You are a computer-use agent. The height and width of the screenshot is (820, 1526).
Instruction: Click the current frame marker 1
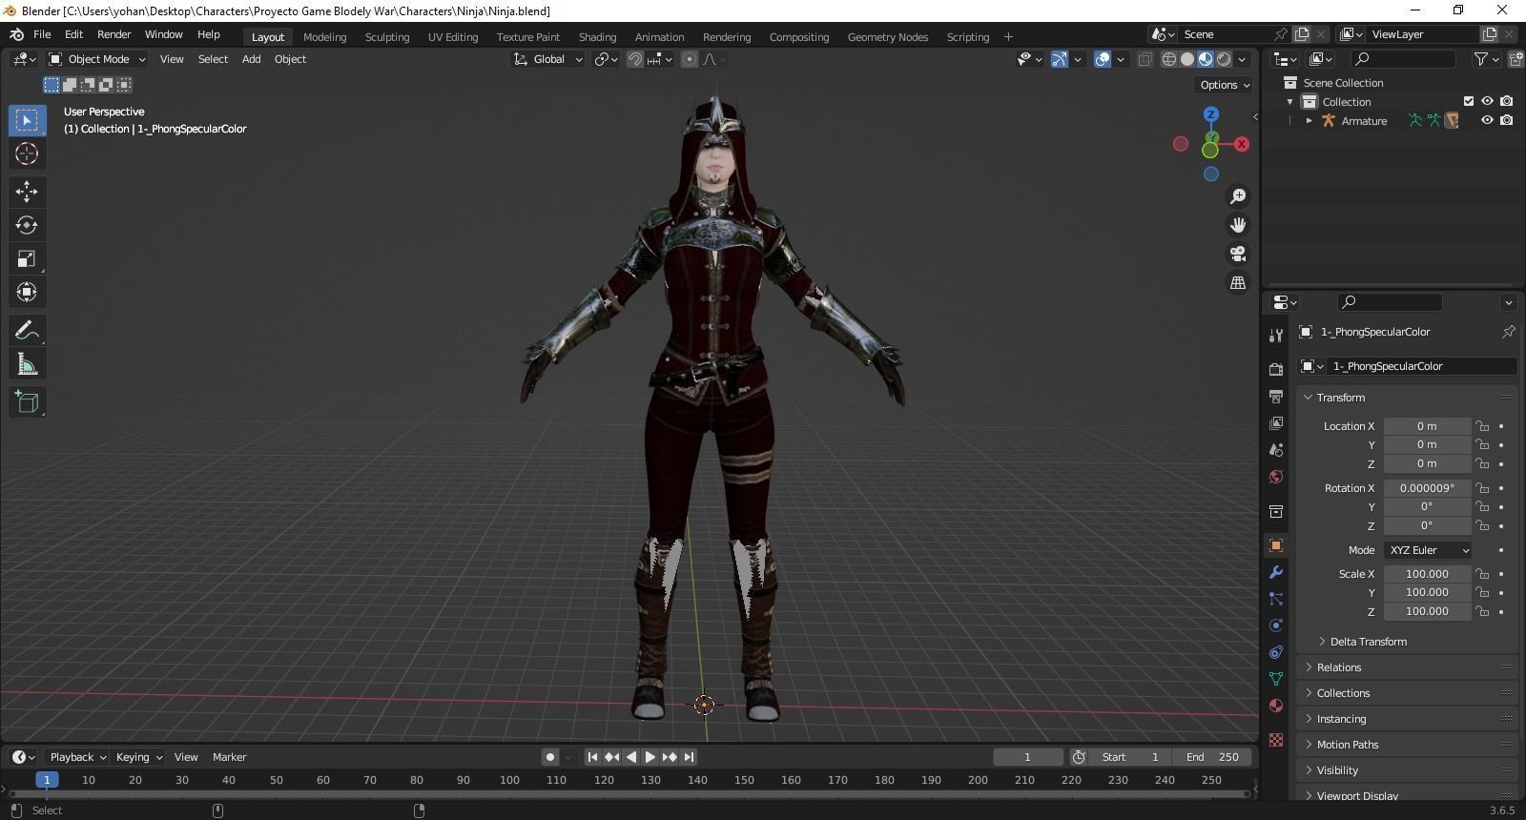(47, 780)
